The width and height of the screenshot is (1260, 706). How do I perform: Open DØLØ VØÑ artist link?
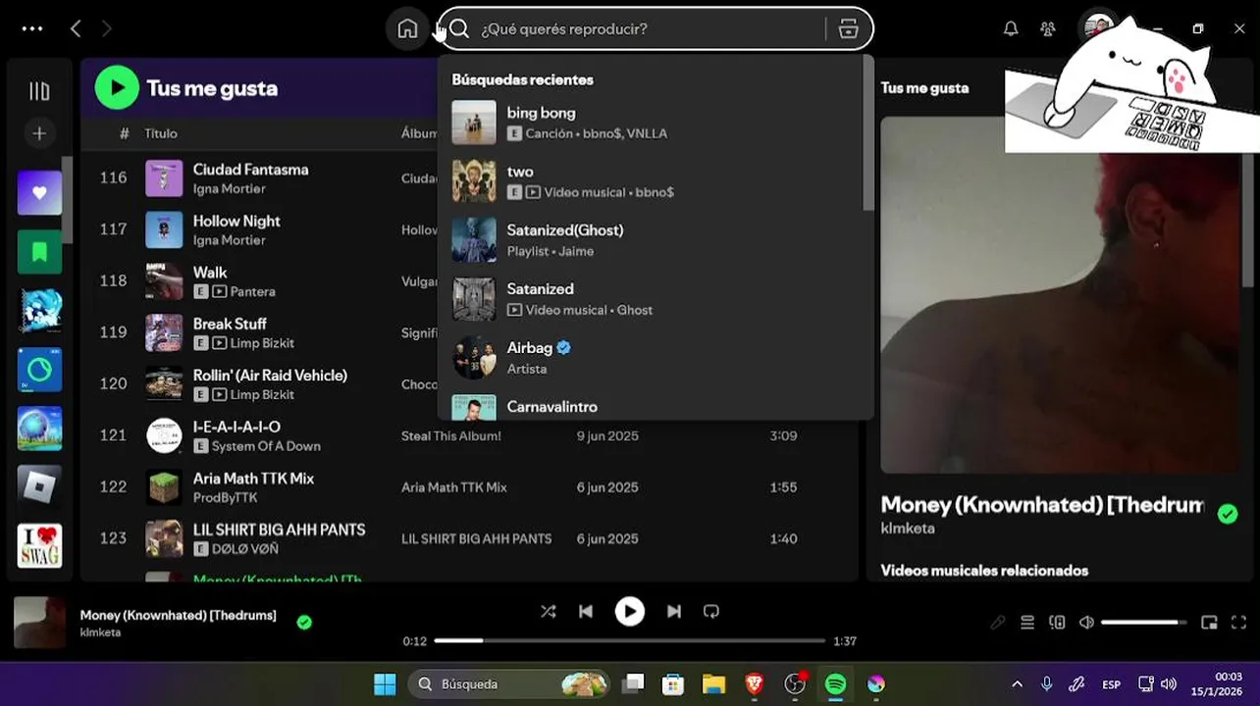pos(245,549)
